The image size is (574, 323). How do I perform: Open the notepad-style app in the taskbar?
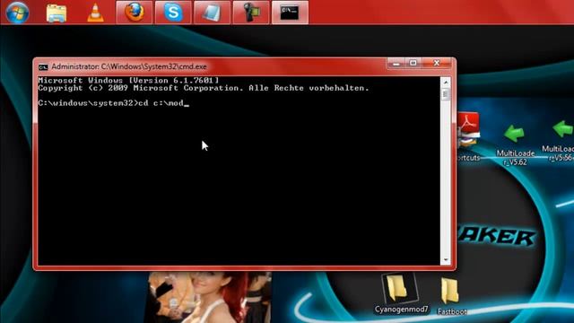pyautogui.click(x=212, y=12)
